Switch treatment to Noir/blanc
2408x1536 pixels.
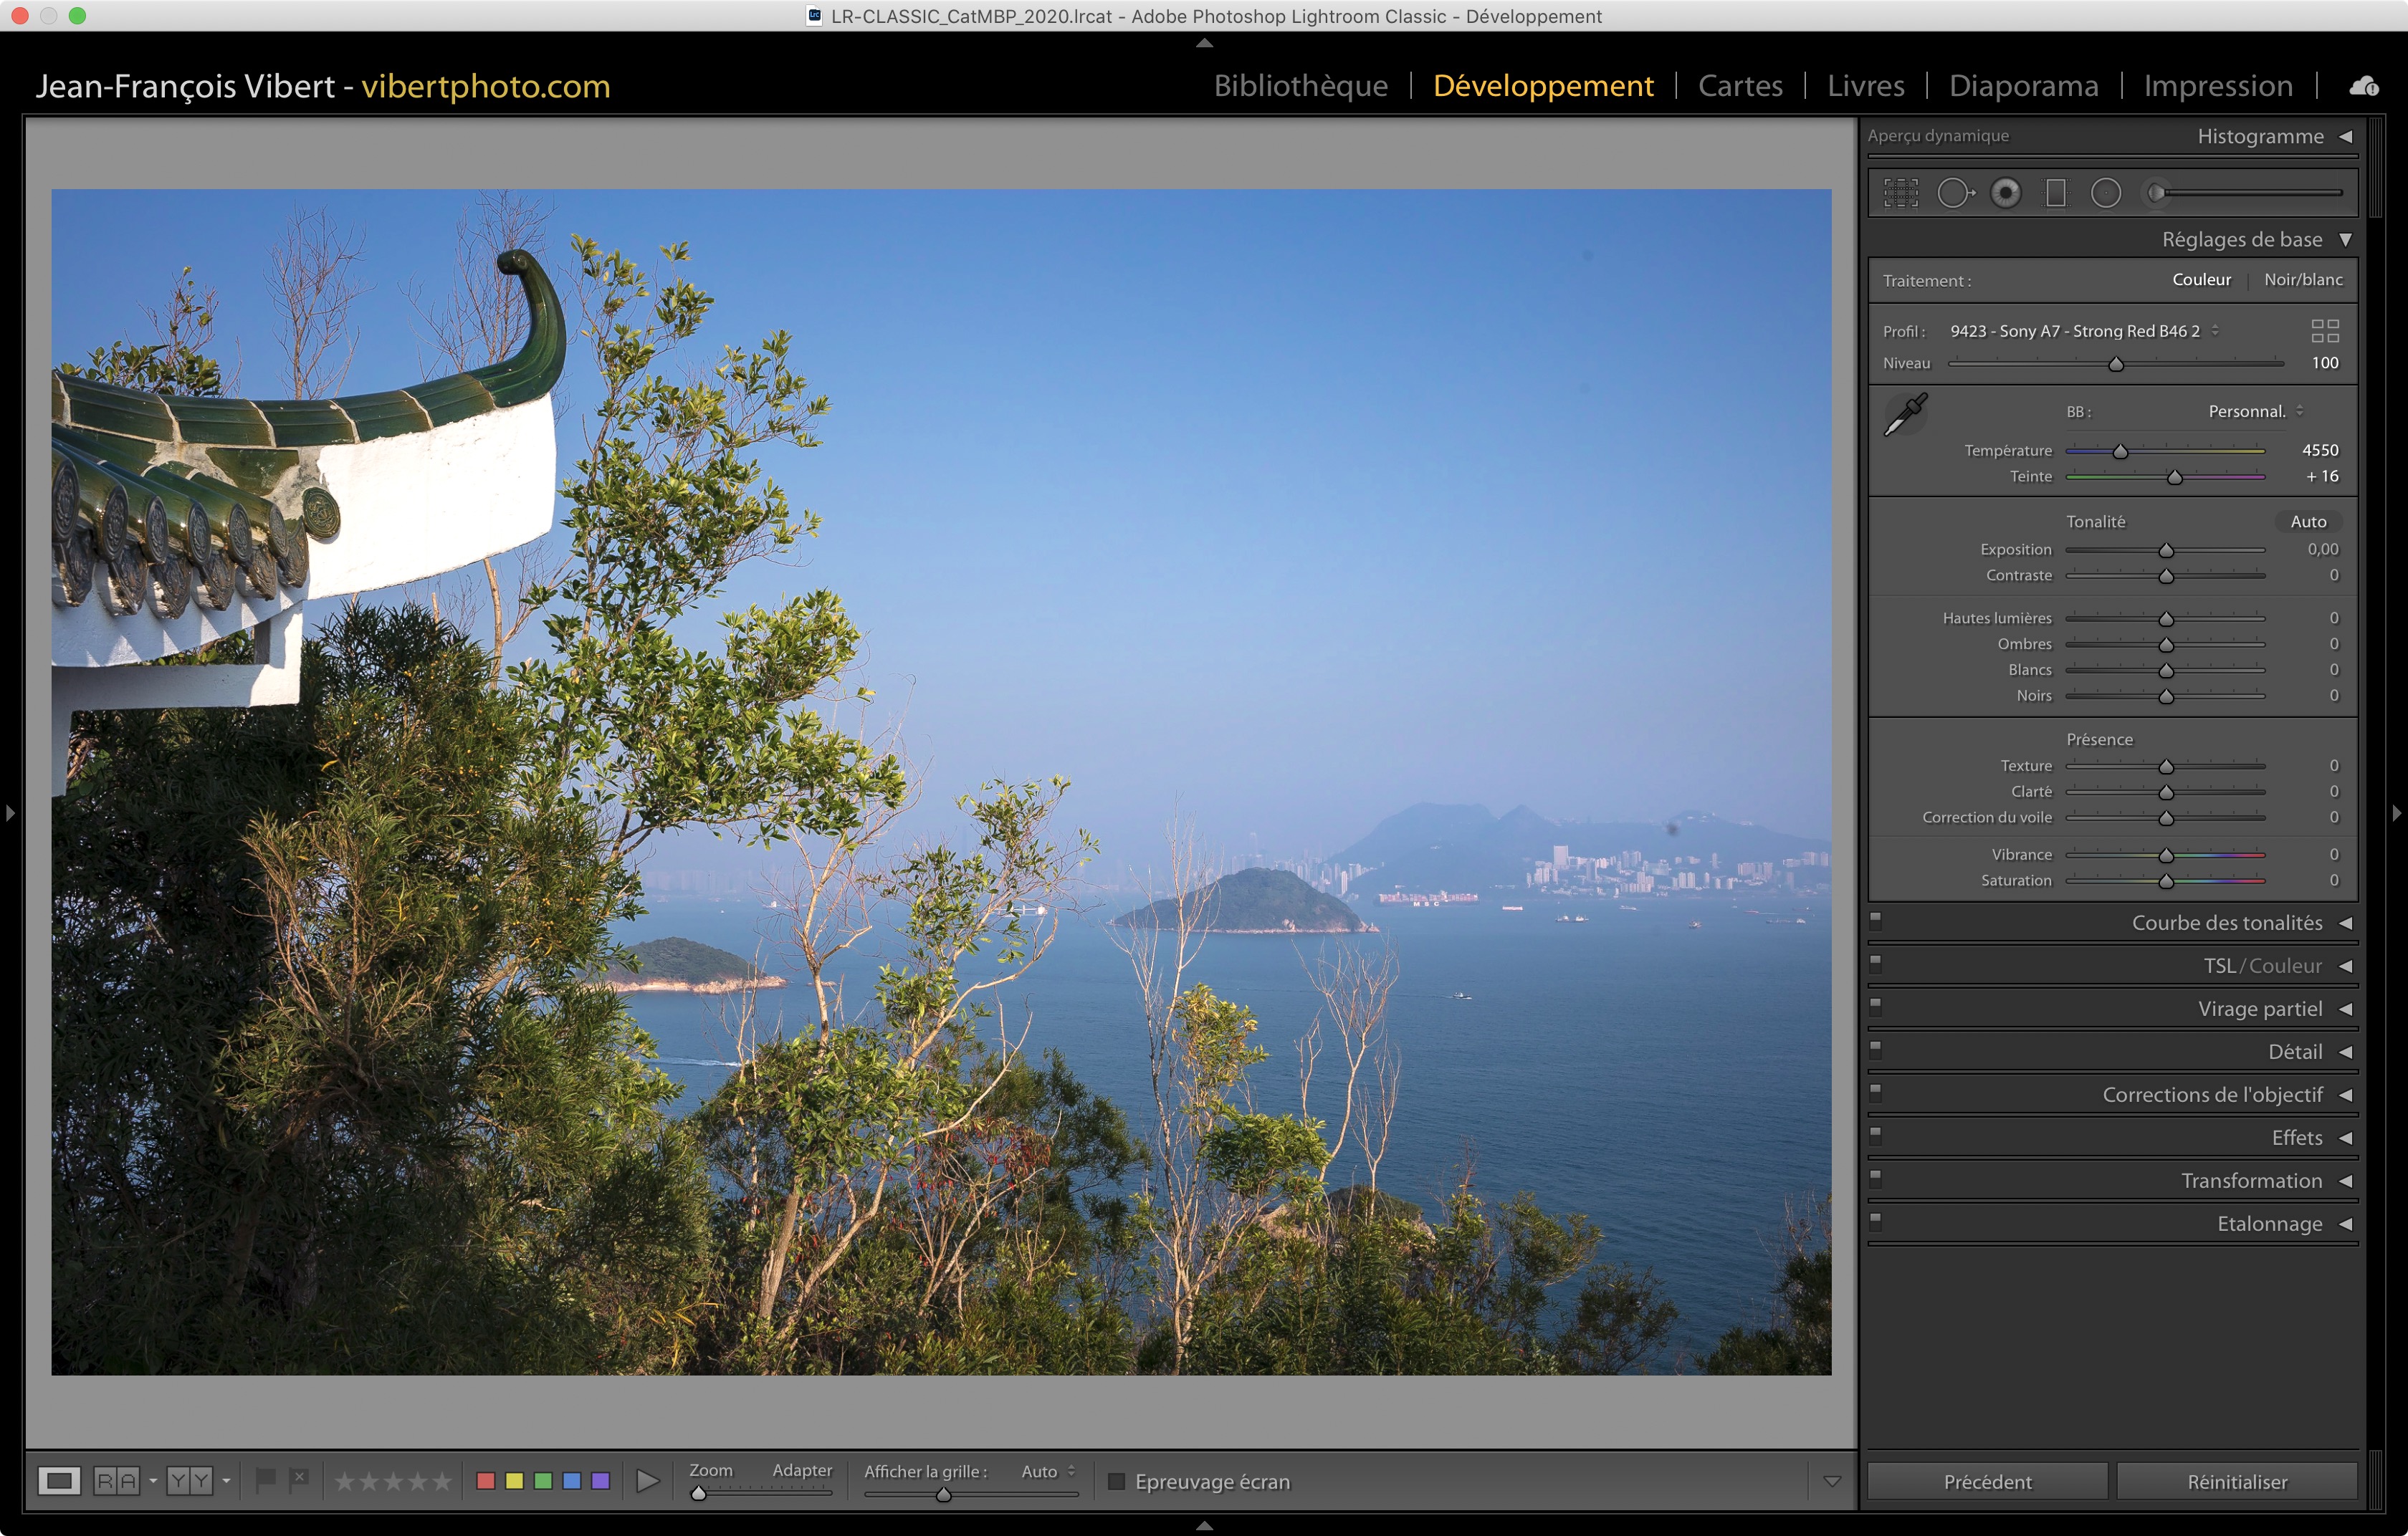coord(2303,280)
